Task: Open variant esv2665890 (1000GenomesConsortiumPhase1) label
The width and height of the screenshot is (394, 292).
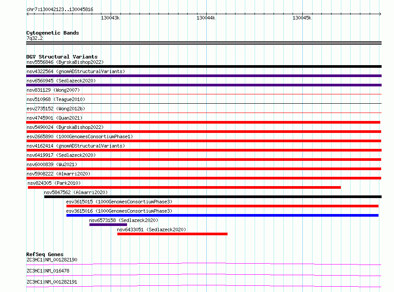Action: point(80,136)
